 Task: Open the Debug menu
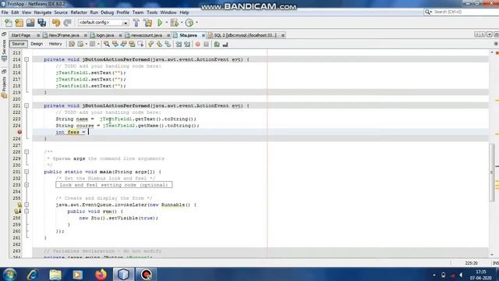point(108,12)
